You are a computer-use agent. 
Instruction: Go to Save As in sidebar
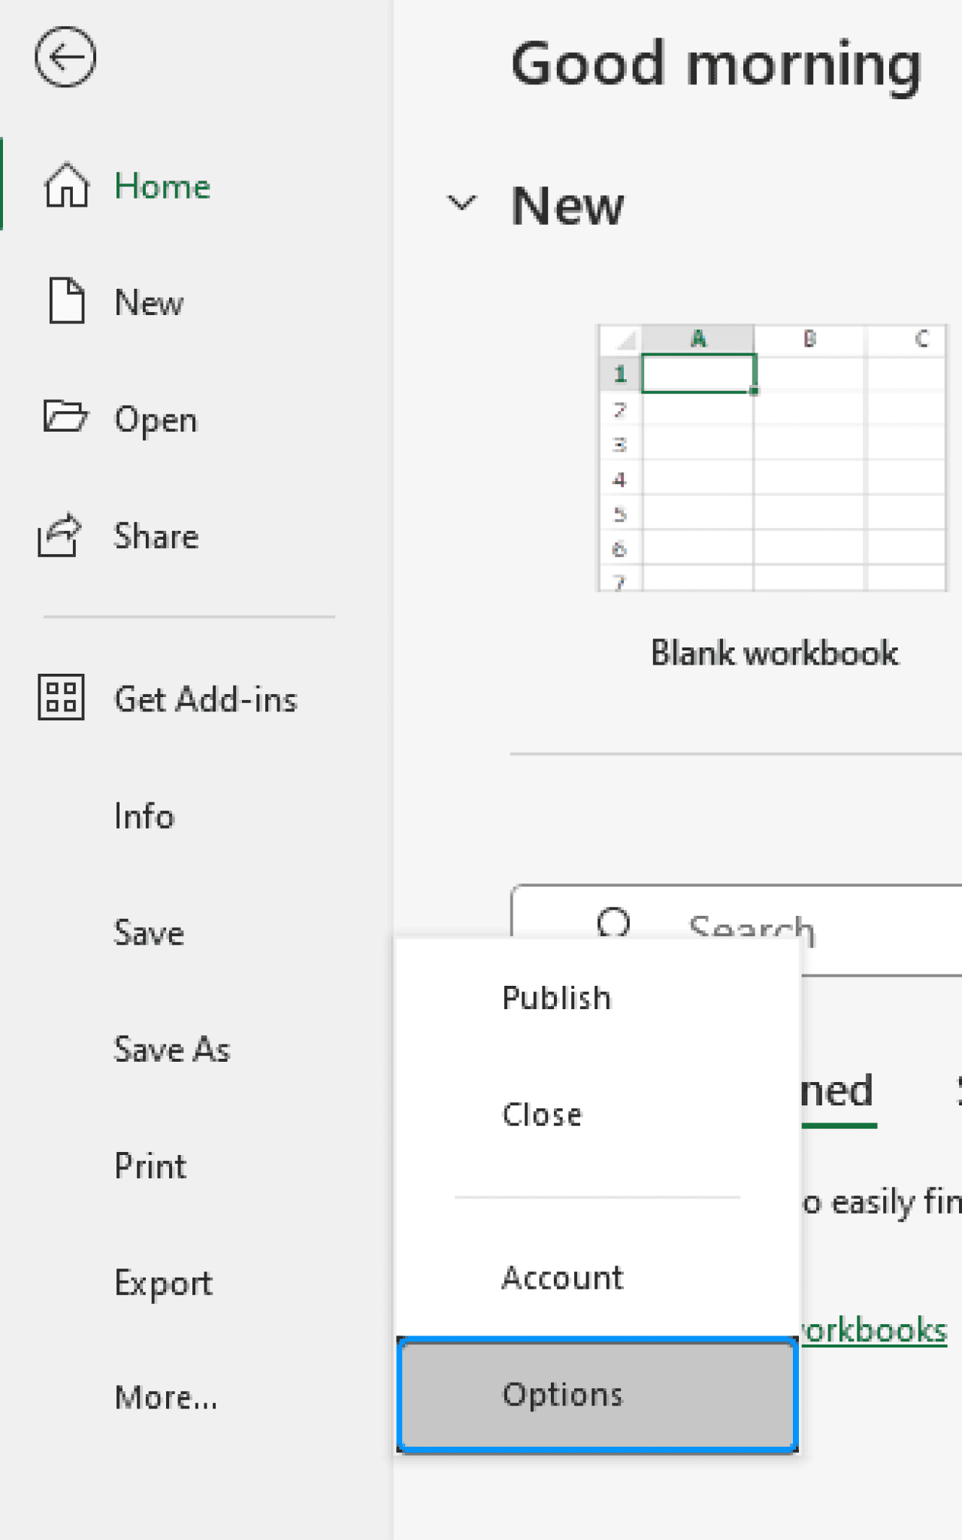171,1049
